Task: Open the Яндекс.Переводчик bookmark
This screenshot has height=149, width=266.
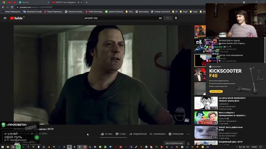Action: pos(54,12)
